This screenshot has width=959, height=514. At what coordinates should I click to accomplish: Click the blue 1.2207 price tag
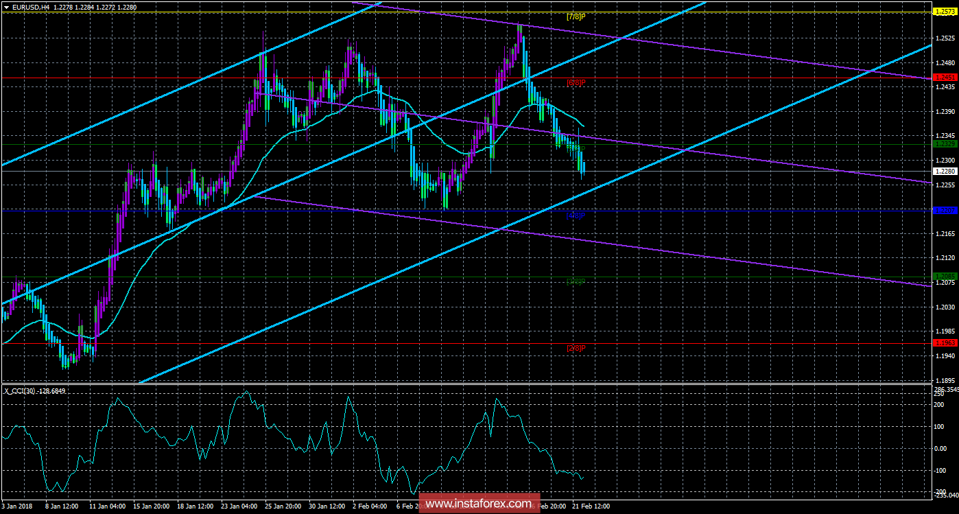click(945, 211)
